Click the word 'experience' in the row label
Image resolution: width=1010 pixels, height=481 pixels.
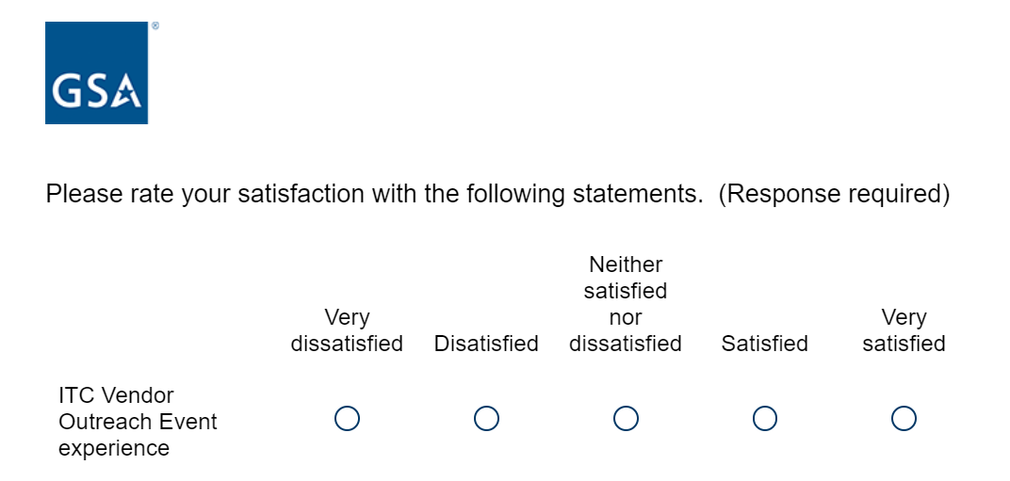pyautogui.click(x=114, y=448)
